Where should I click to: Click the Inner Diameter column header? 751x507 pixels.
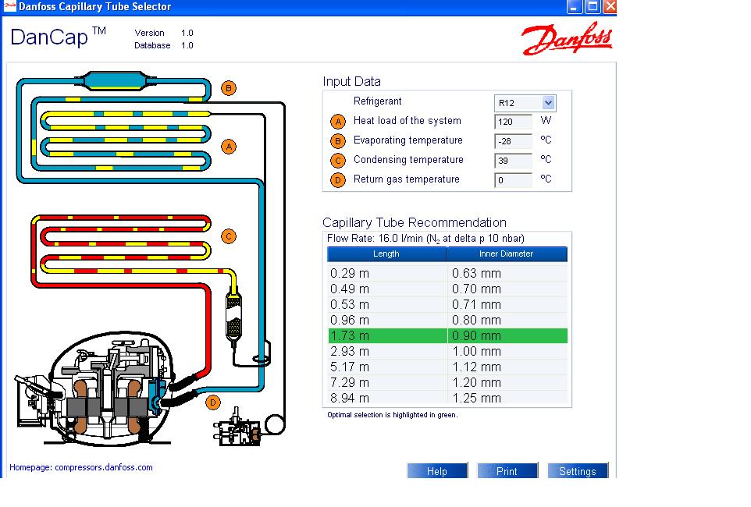(x=506, y=254)
